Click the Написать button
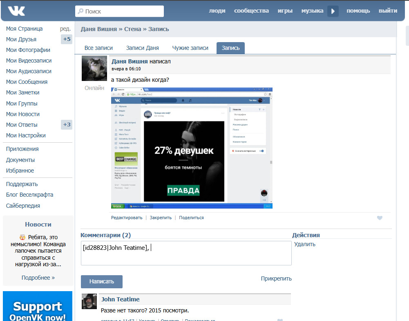 (x=102, y=282)
